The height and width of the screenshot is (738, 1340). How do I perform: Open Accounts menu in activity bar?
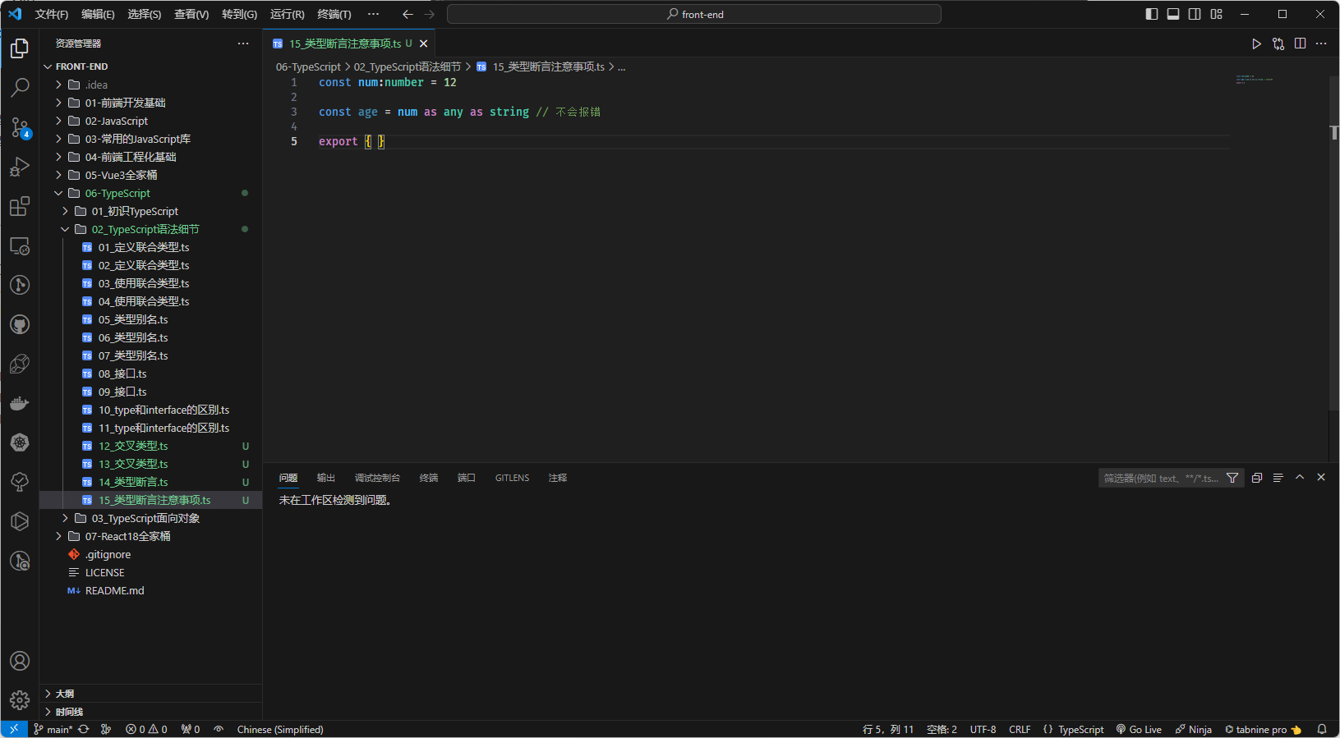click(20, 661)
